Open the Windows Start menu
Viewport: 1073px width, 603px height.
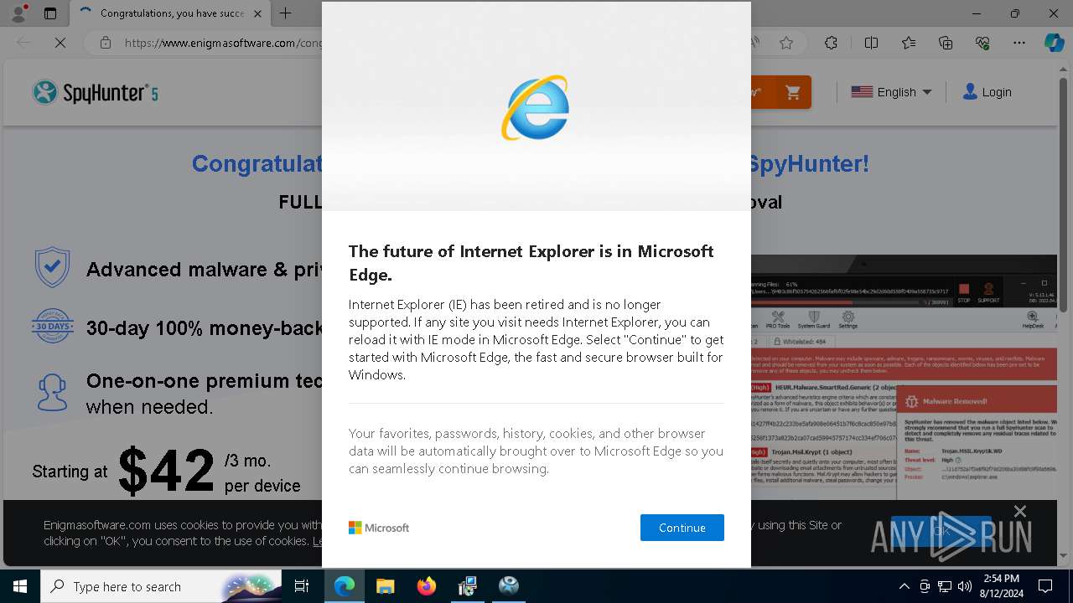pyautogui.click(x=20, y=586)
